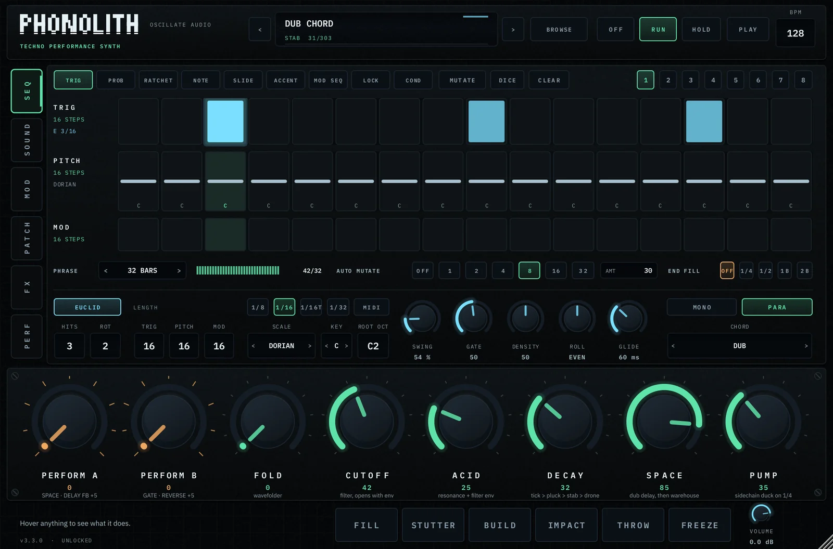Open the SCALE selector showing DORIAN
The image size is (833, 549).
[281, 346]
